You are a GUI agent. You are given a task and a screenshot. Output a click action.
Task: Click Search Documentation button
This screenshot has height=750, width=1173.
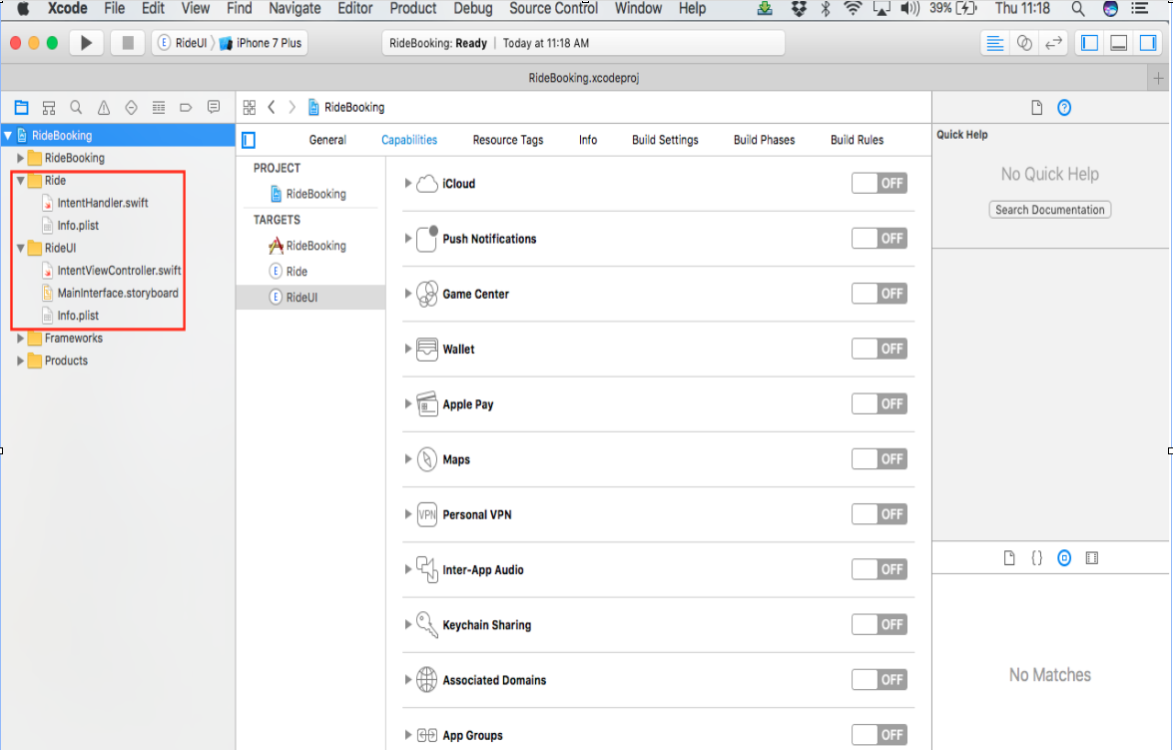(x=1049, y=210)
